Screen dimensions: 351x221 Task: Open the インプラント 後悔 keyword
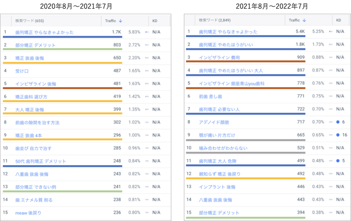pos(217,187)
